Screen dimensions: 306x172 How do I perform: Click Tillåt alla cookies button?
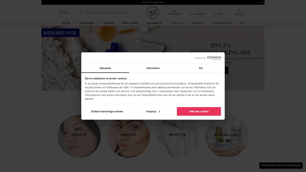click(199, 111)
